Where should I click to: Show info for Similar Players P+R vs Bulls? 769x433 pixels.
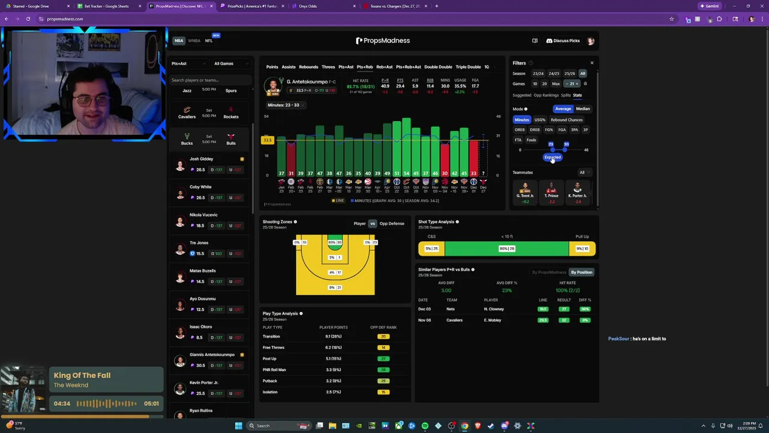pyautogui.click(x=473, y=269)
